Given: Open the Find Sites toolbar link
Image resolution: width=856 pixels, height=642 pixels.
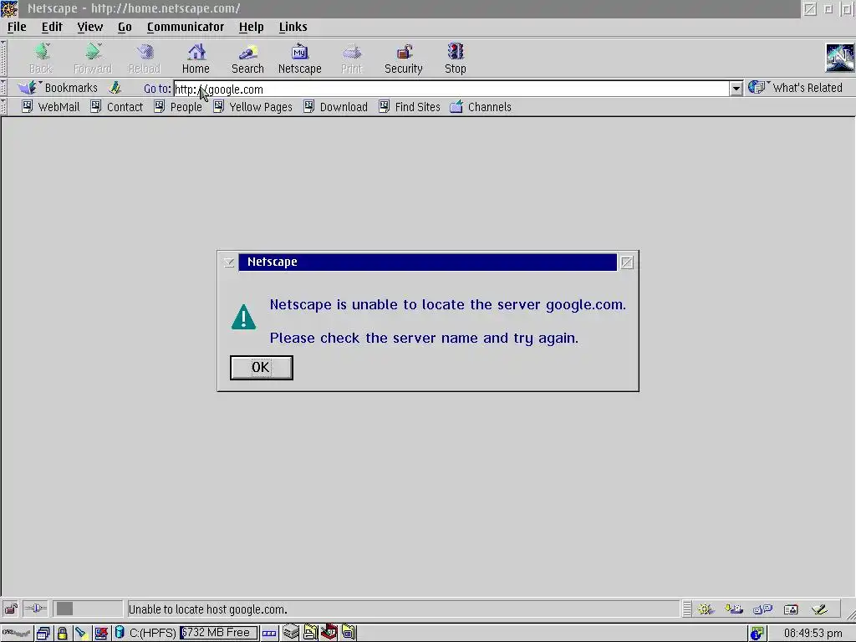Looking at the screenshot, I should (x=410, y=107).
